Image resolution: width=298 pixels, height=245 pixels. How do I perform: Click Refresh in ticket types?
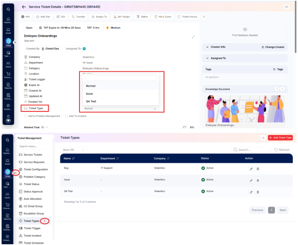pyautogui.click(x=282, y=150)
